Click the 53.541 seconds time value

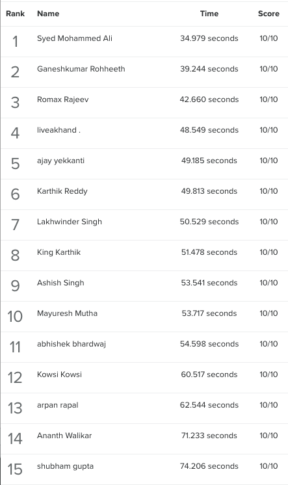[x=209, y=283]
